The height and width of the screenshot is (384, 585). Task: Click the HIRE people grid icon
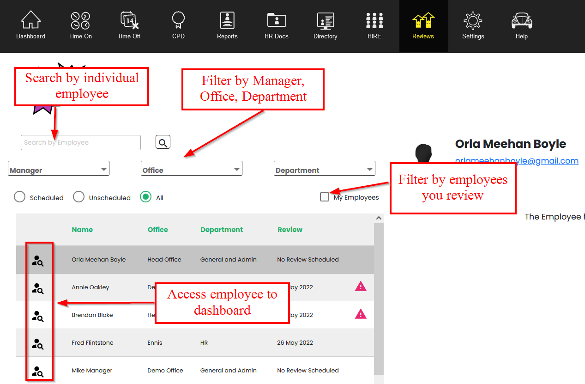374,21
